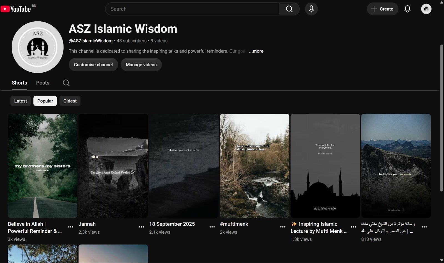
Task: Open Believe in Allah Powerful Reminder title
Action: (35, 228)
